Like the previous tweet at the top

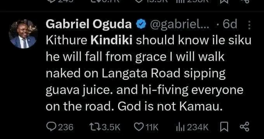coord(146,1)
